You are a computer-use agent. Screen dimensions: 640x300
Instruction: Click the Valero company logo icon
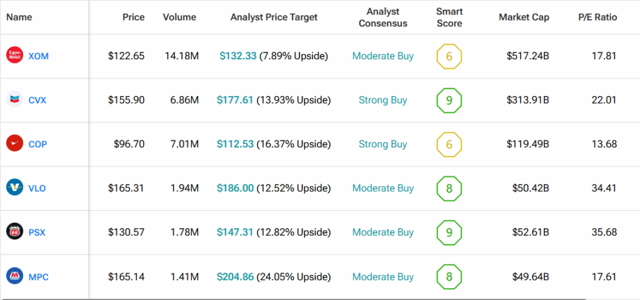[15, 188]
